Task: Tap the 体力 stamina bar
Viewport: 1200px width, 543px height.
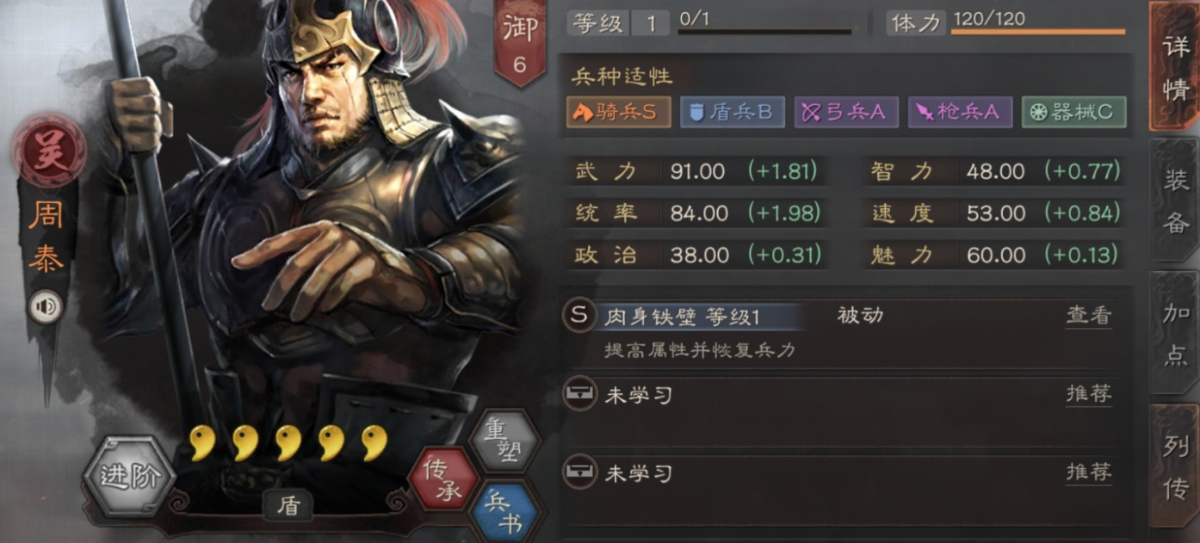Action: pyautogui.click(x=1038, y=32)
